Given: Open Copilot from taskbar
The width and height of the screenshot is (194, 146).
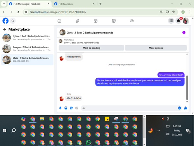Looking at the screenshot, I should pyautogui.click(x=23, y=119).
